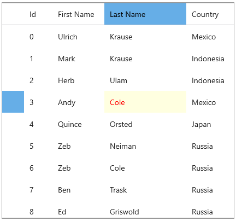Select the Id cell showing 5
Viewport: 236px width, 221px height.
[38, 146]
